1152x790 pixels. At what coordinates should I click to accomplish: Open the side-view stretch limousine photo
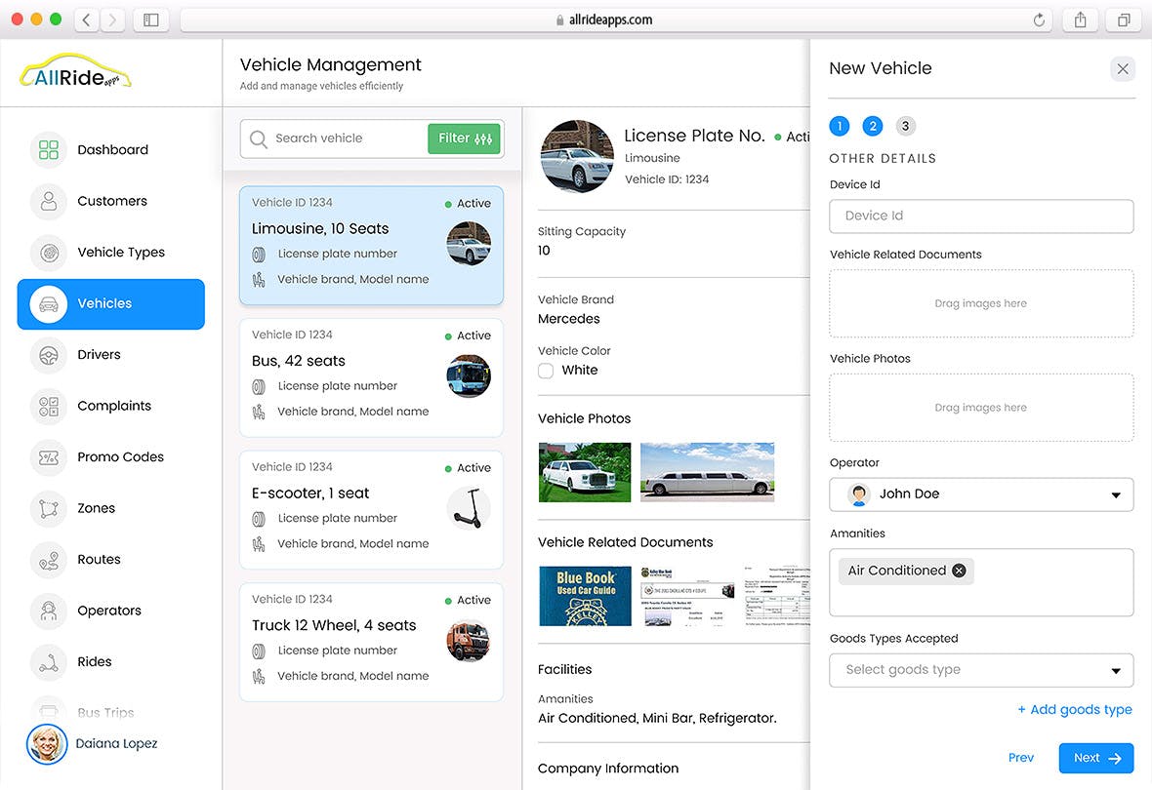pyautogui.click(x=707, y=472)
